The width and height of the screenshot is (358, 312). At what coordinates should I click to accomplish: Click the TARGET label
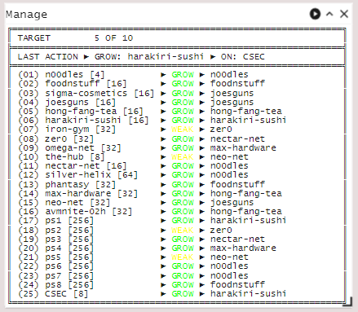pyautogui.click(x=34, y=38)
